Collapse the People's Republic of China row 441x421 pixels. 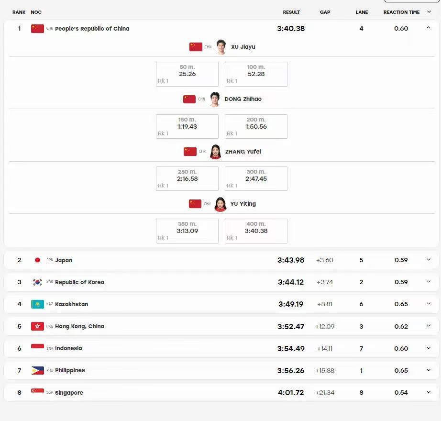click(429, 28)
